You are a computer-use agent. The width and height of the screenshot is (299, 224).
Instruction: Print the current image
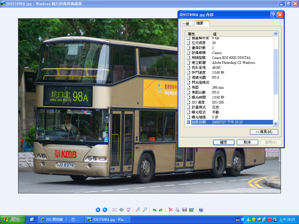[178, 210]
